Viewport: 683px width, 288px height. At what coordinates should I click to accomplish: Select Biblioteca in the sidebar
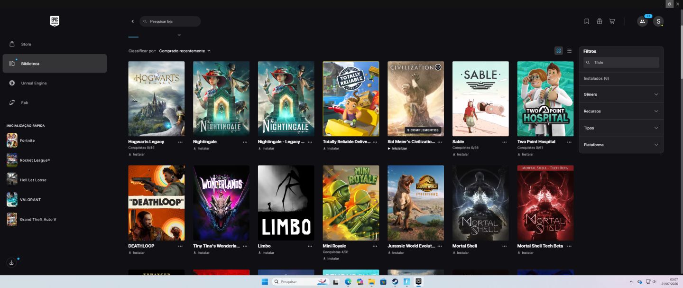click(x=55, y=64)
